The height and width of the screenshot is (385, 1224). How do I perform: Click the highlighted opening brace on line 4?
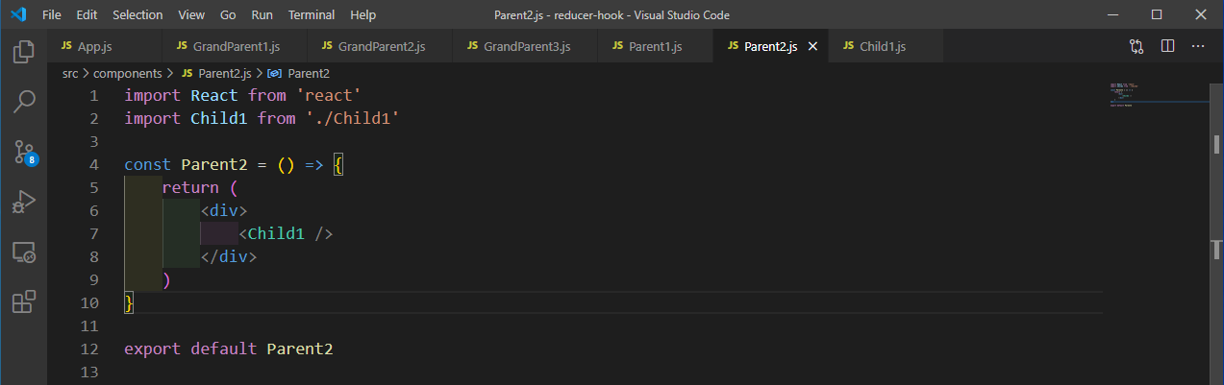click(338, 165)
